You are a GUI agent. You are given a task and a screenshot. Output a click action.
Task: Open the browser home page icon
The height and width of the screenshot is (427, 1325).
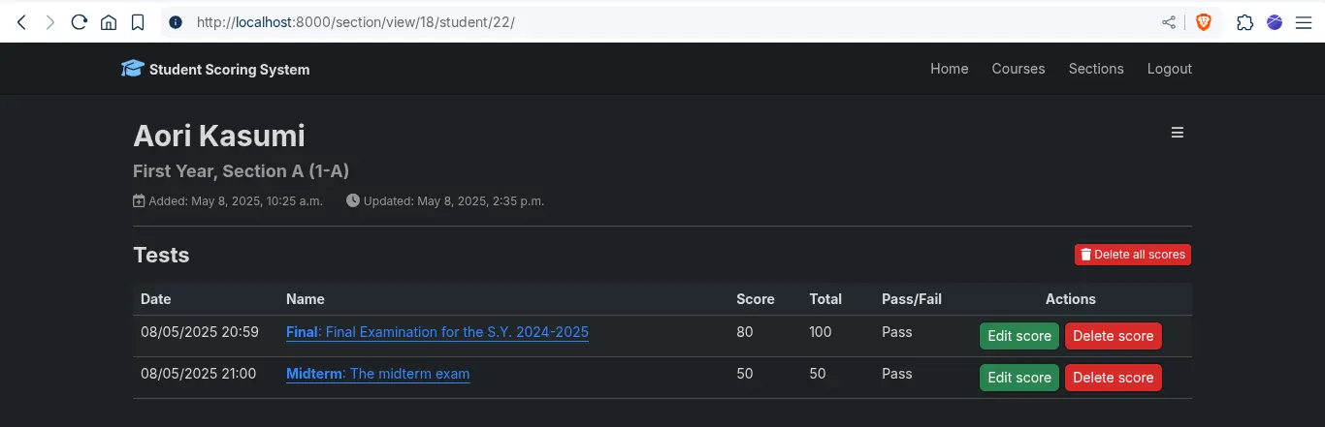pos(109,21)
